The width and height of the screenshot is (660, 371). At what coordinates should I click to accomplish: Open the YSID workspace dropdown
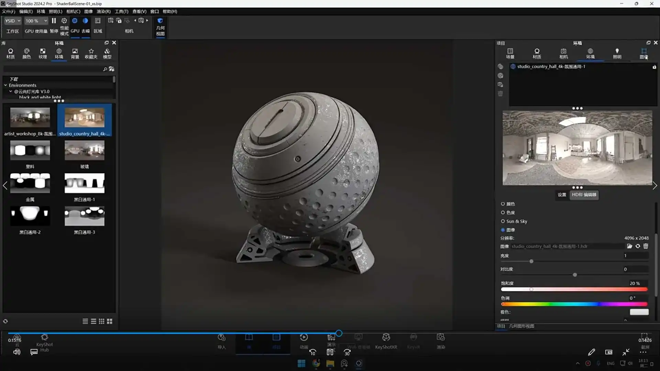click(13, 21)
